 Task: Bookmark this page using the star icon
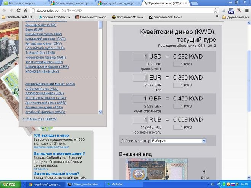click(x=216, y=10)
